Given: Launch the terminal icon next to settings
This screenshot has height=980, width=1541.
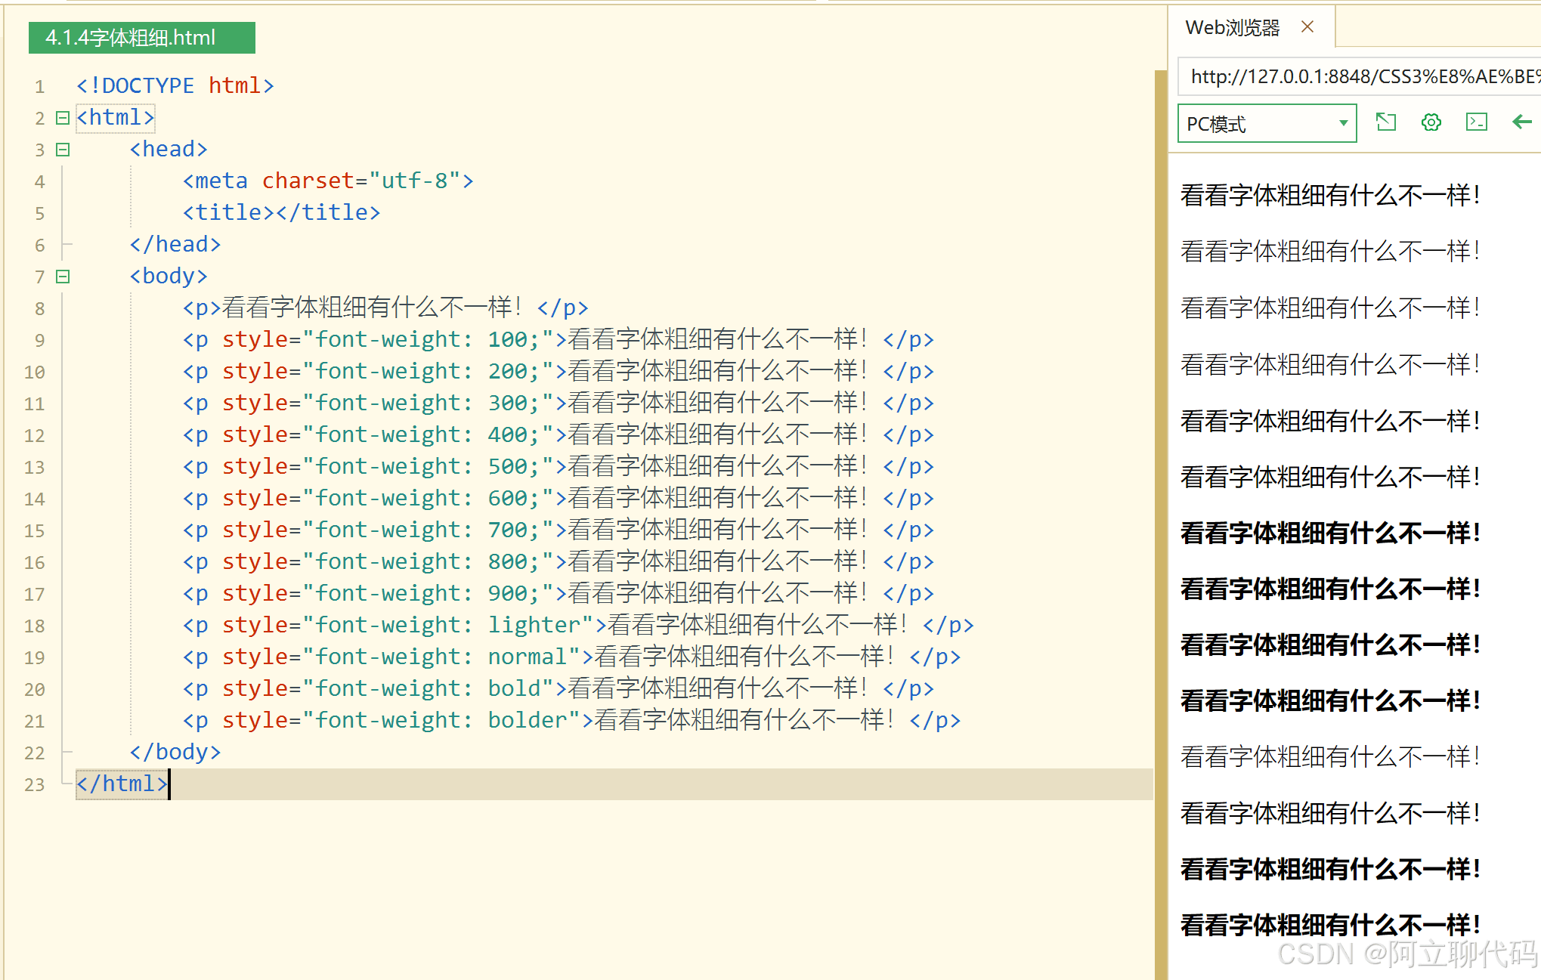Looking at the screenshot, I should [x=1476, y=122].
